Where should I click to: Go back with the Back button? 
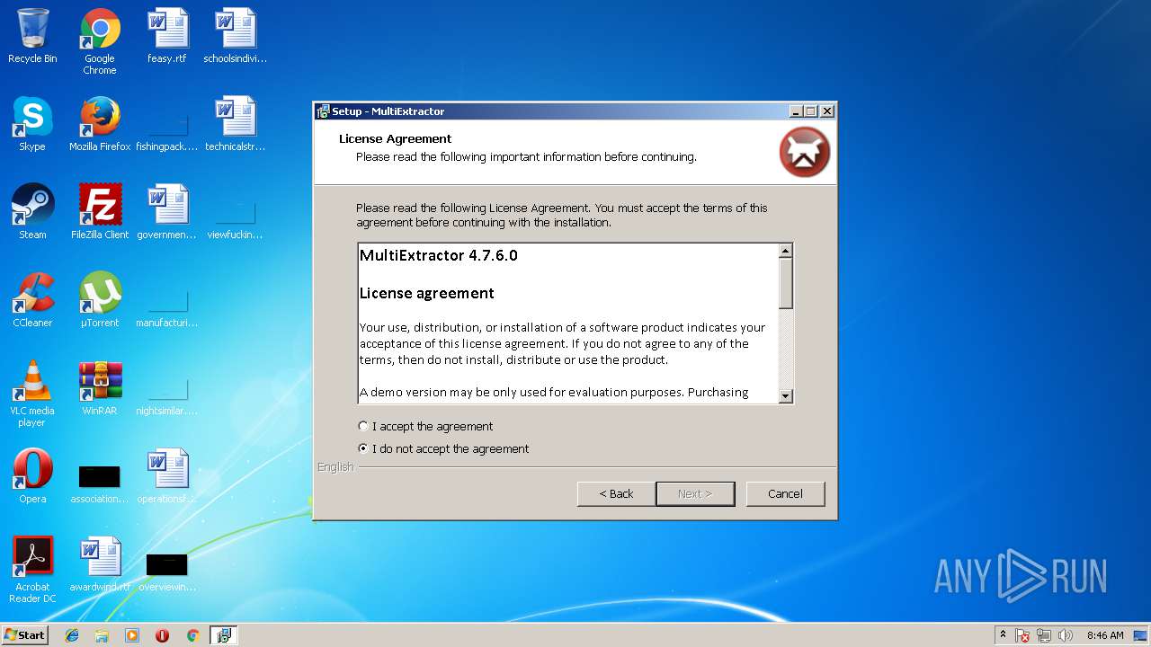[x=616, y=493]
